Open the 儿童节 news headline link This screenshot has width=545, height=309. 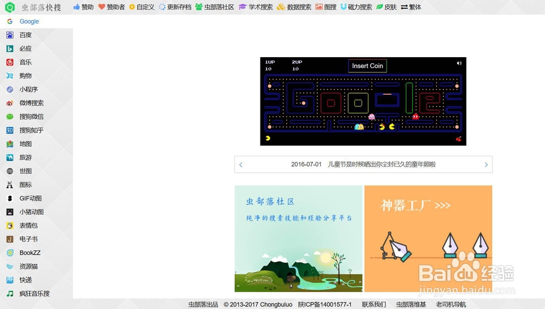click(381, 165)
